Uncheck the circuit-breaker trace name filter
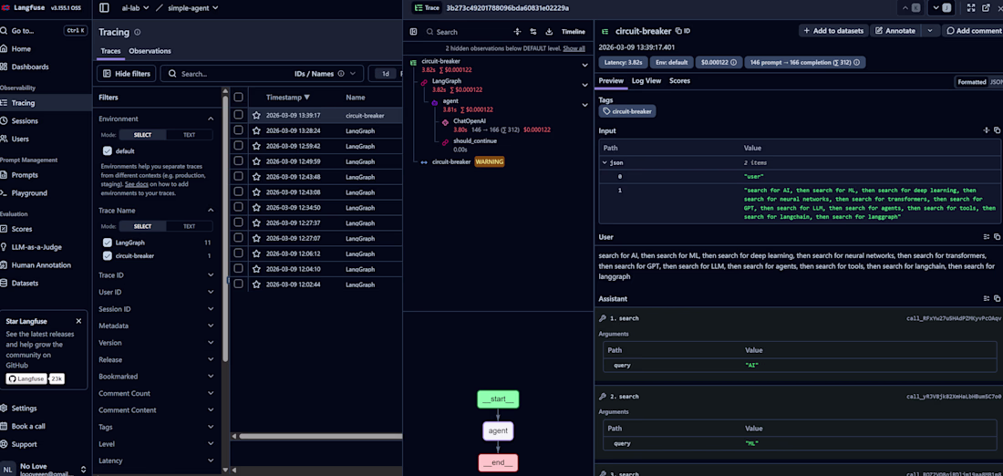The width and height of the screenshot is (1003, 476). (x=108, y=256)
